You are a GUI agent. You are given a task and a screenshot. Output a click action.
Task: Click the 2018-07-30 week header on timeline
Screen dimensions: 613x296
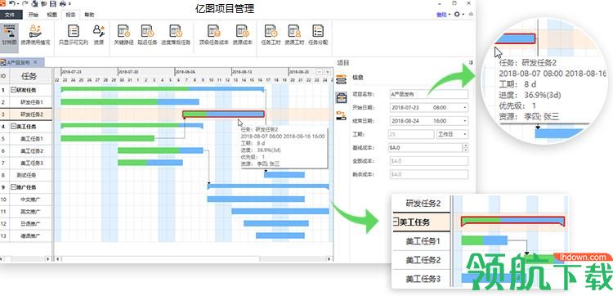point(146,72)
